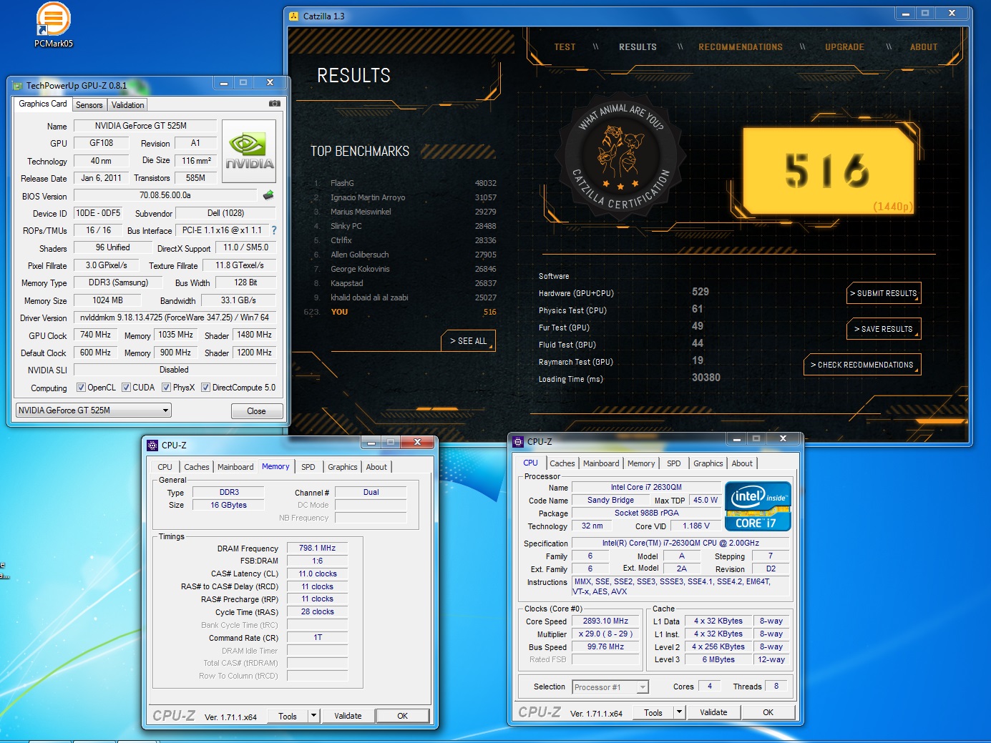The image size is (991, 743).
Task: Open the TEST menu in Catzilla
Action: click(565, 47)
